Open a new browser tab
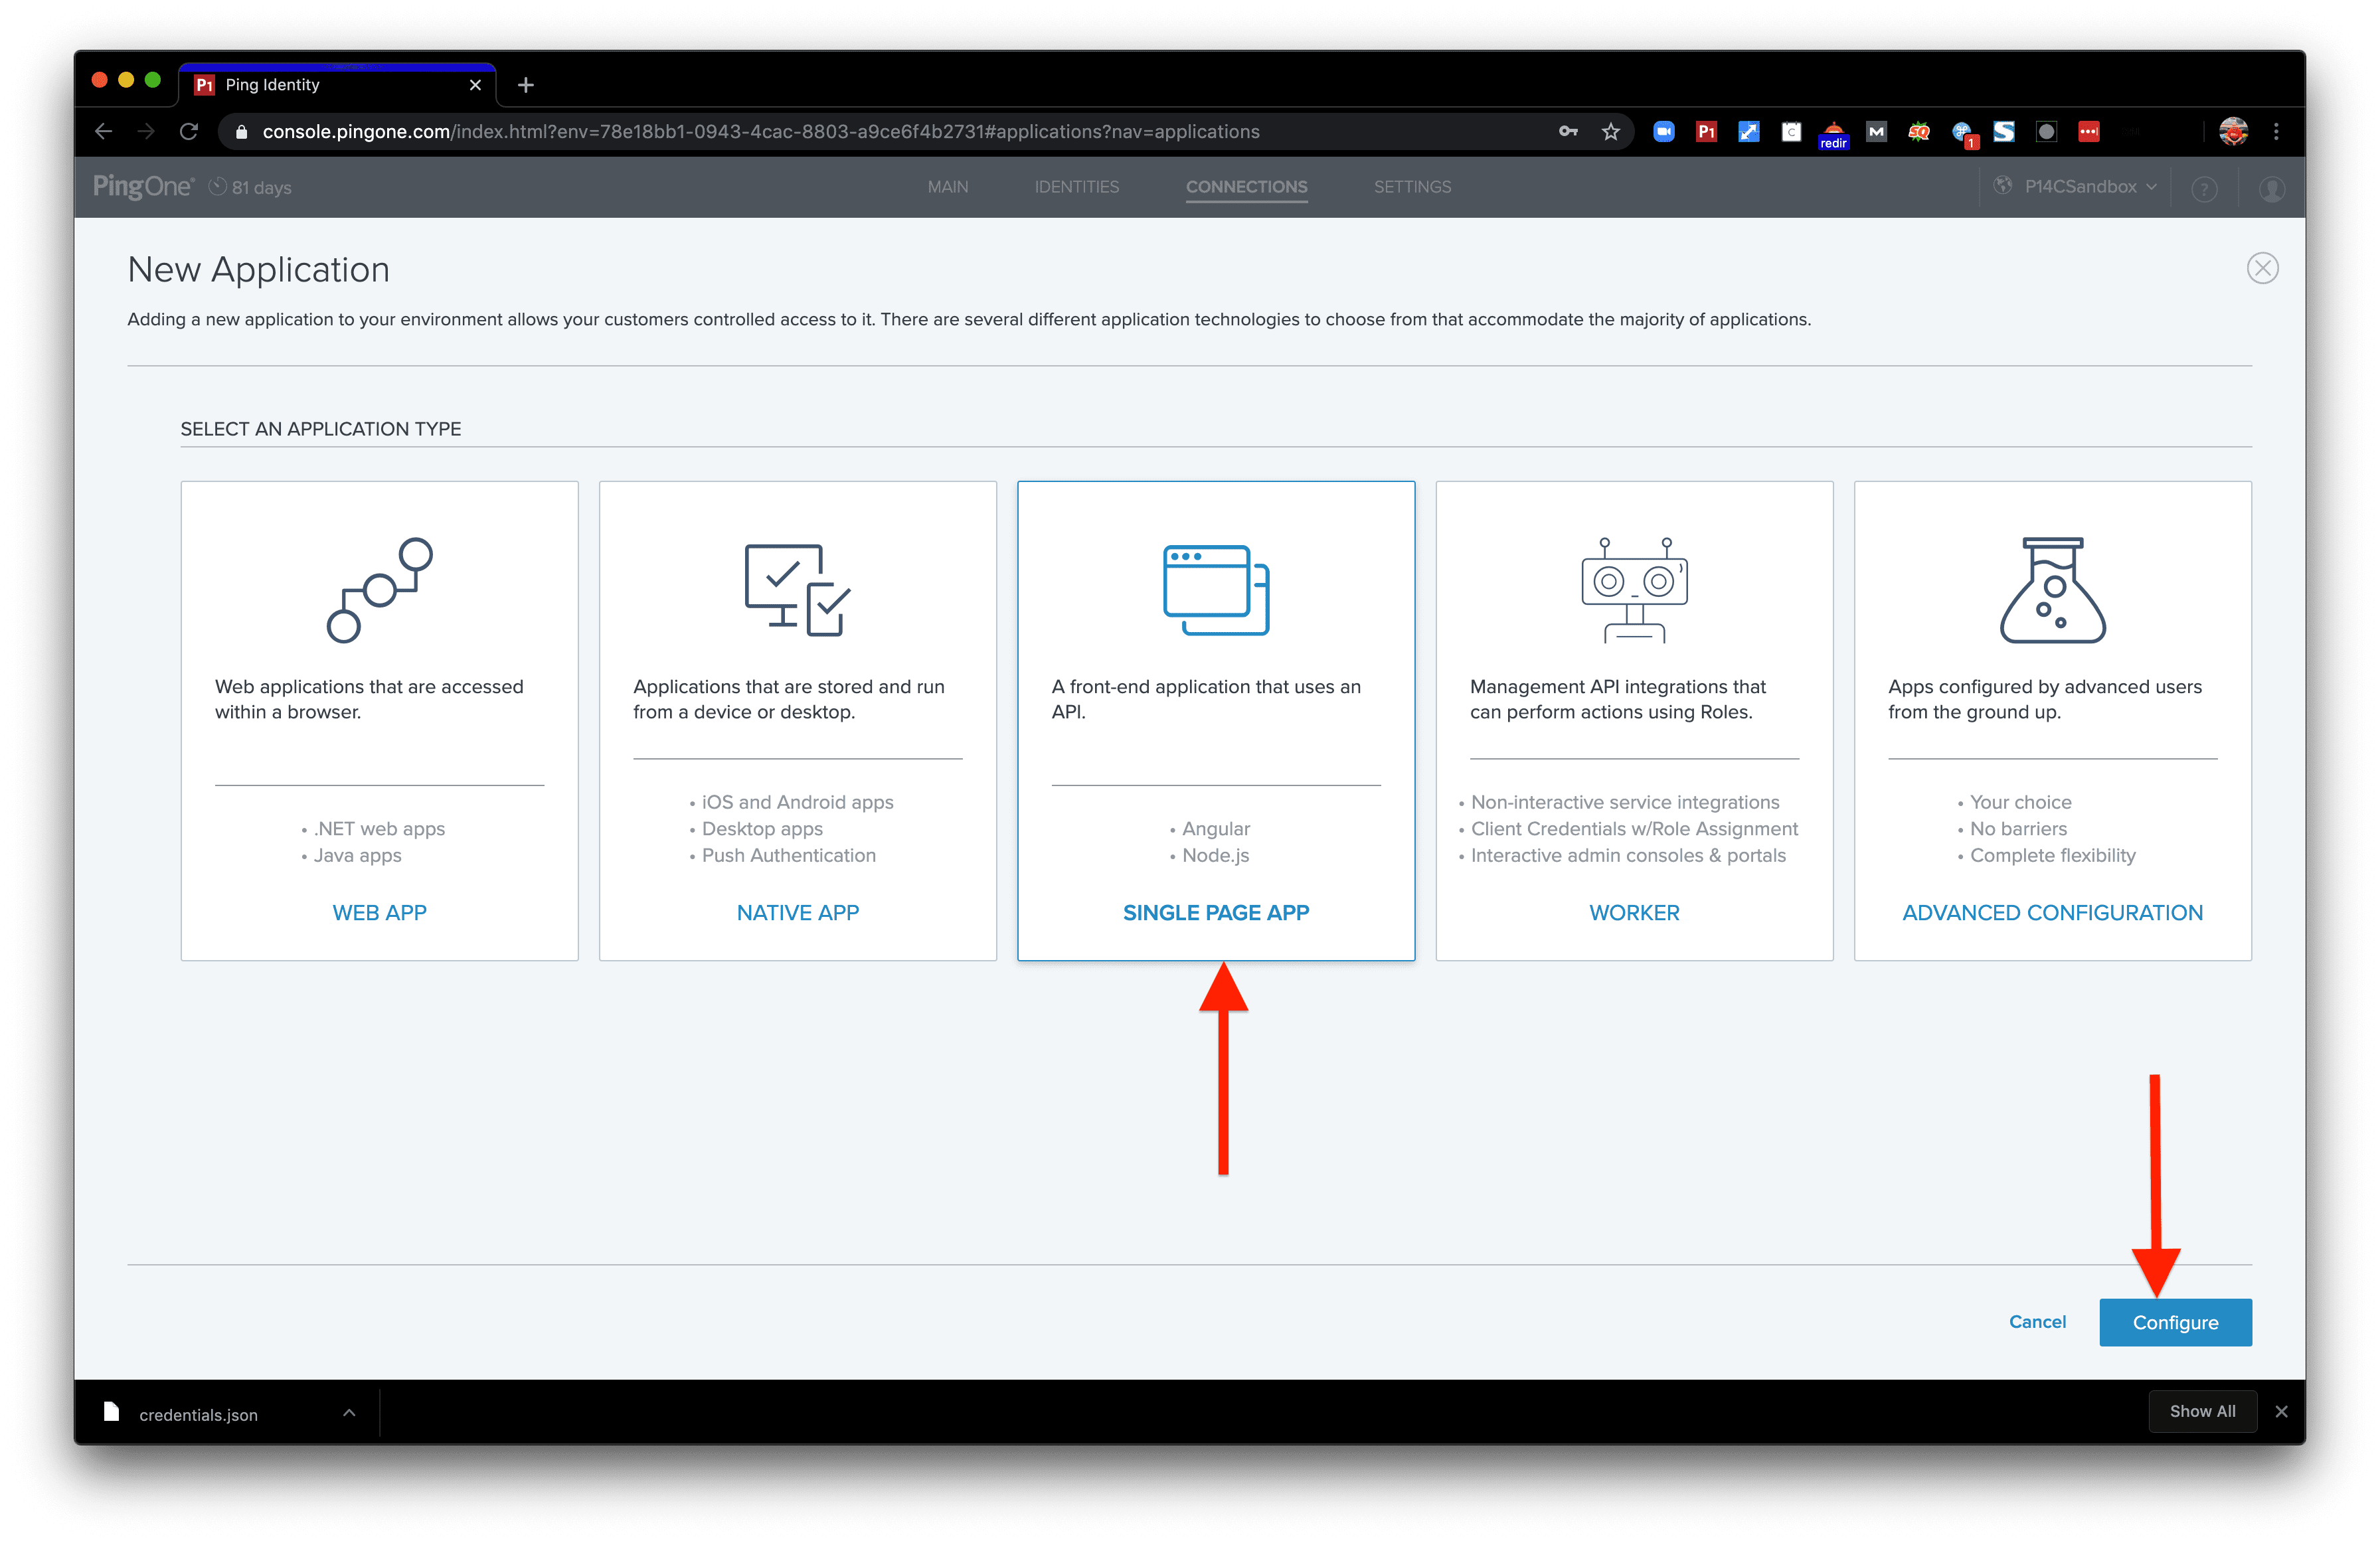The width and height of the screenshot is (2380, 1543). click(525, 85)
